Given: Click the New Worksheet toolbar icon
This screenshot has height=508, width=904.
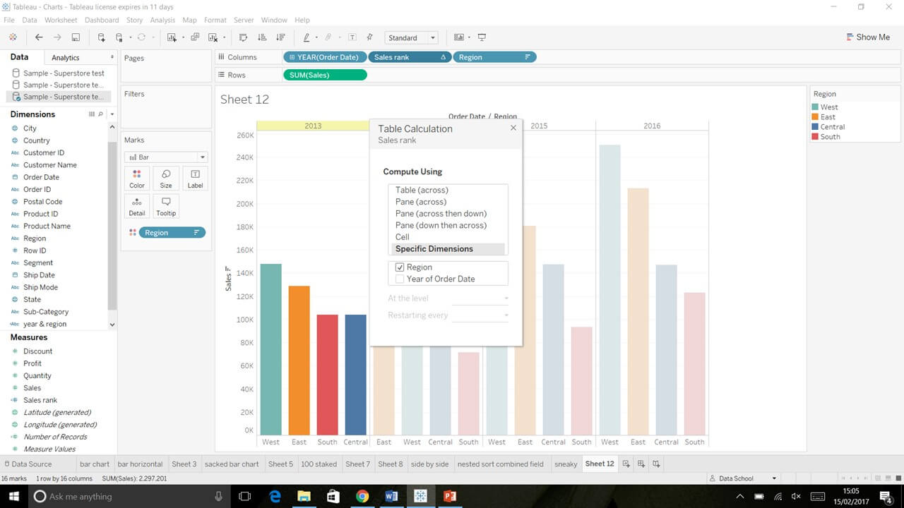Looking at the screenshot, I should [x=172, y=37].
